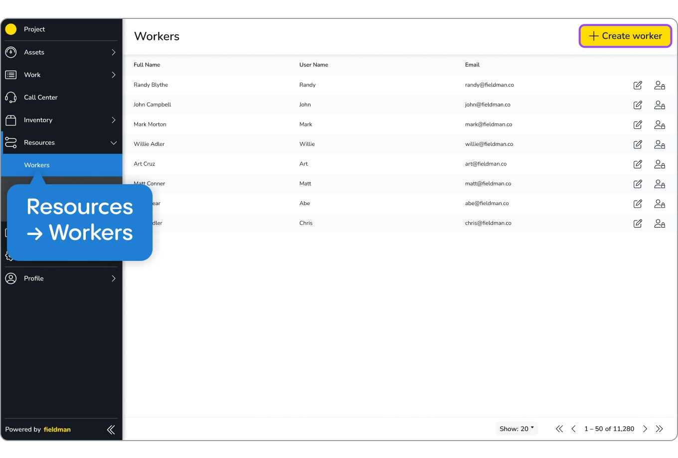Go to first page of workers

coord(559,429)
